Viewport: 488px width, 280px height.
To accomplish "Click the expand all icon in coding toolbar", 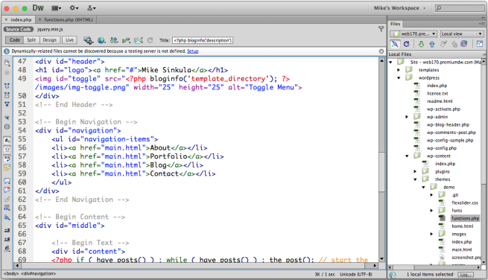I will 7,104.
